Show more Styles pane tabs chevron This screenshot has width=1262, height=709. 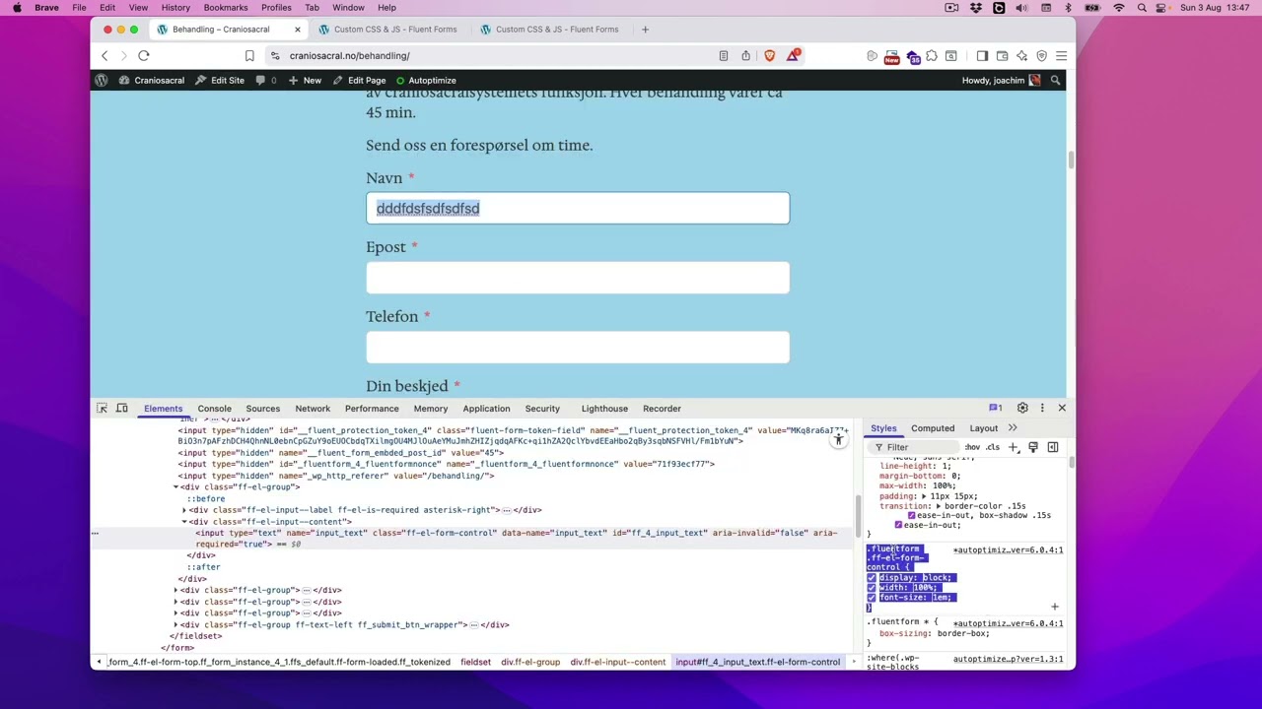(x=1013, y=428)
